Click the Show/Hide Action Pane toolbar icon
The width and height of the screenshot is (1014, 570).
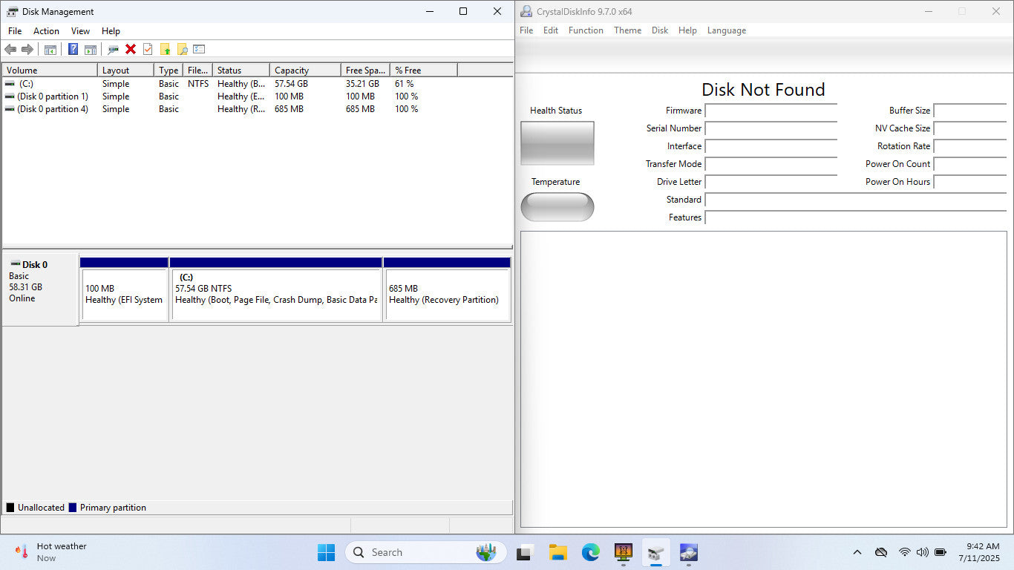tap(91, 49)
